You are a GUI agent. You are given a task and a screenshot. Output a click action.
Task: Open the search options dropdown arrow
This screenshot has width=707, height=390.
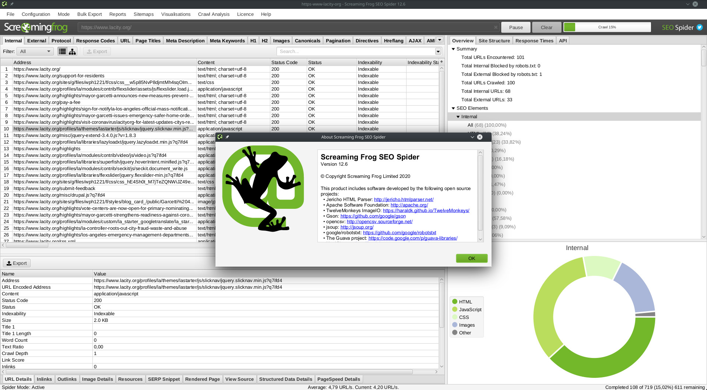[x=438, y=52]
